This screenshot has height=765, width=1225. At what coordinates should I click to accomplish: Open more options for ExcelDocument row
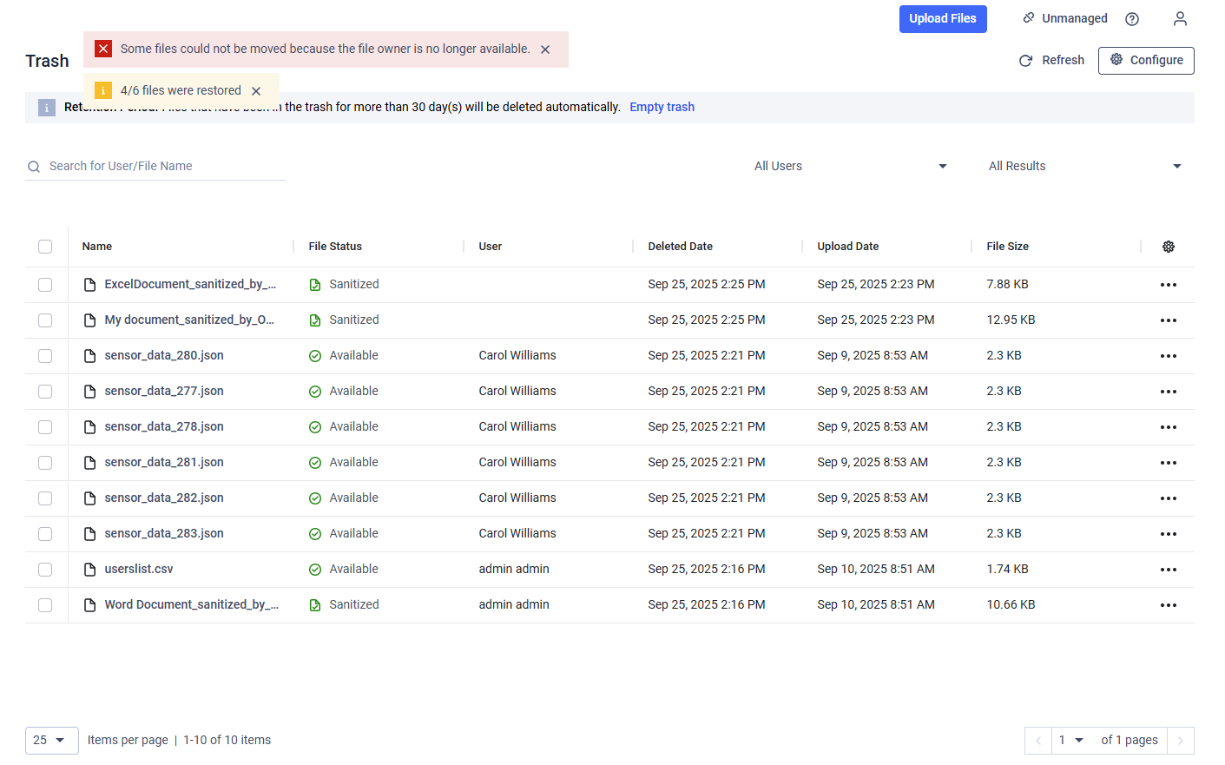tap(1168, 285)
